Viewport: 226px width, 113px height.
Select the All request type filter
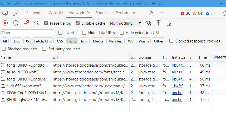tap(5, 41)
